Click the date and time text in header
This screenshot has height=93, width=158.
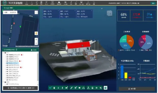pyautogui.click(x=124, y=3)
